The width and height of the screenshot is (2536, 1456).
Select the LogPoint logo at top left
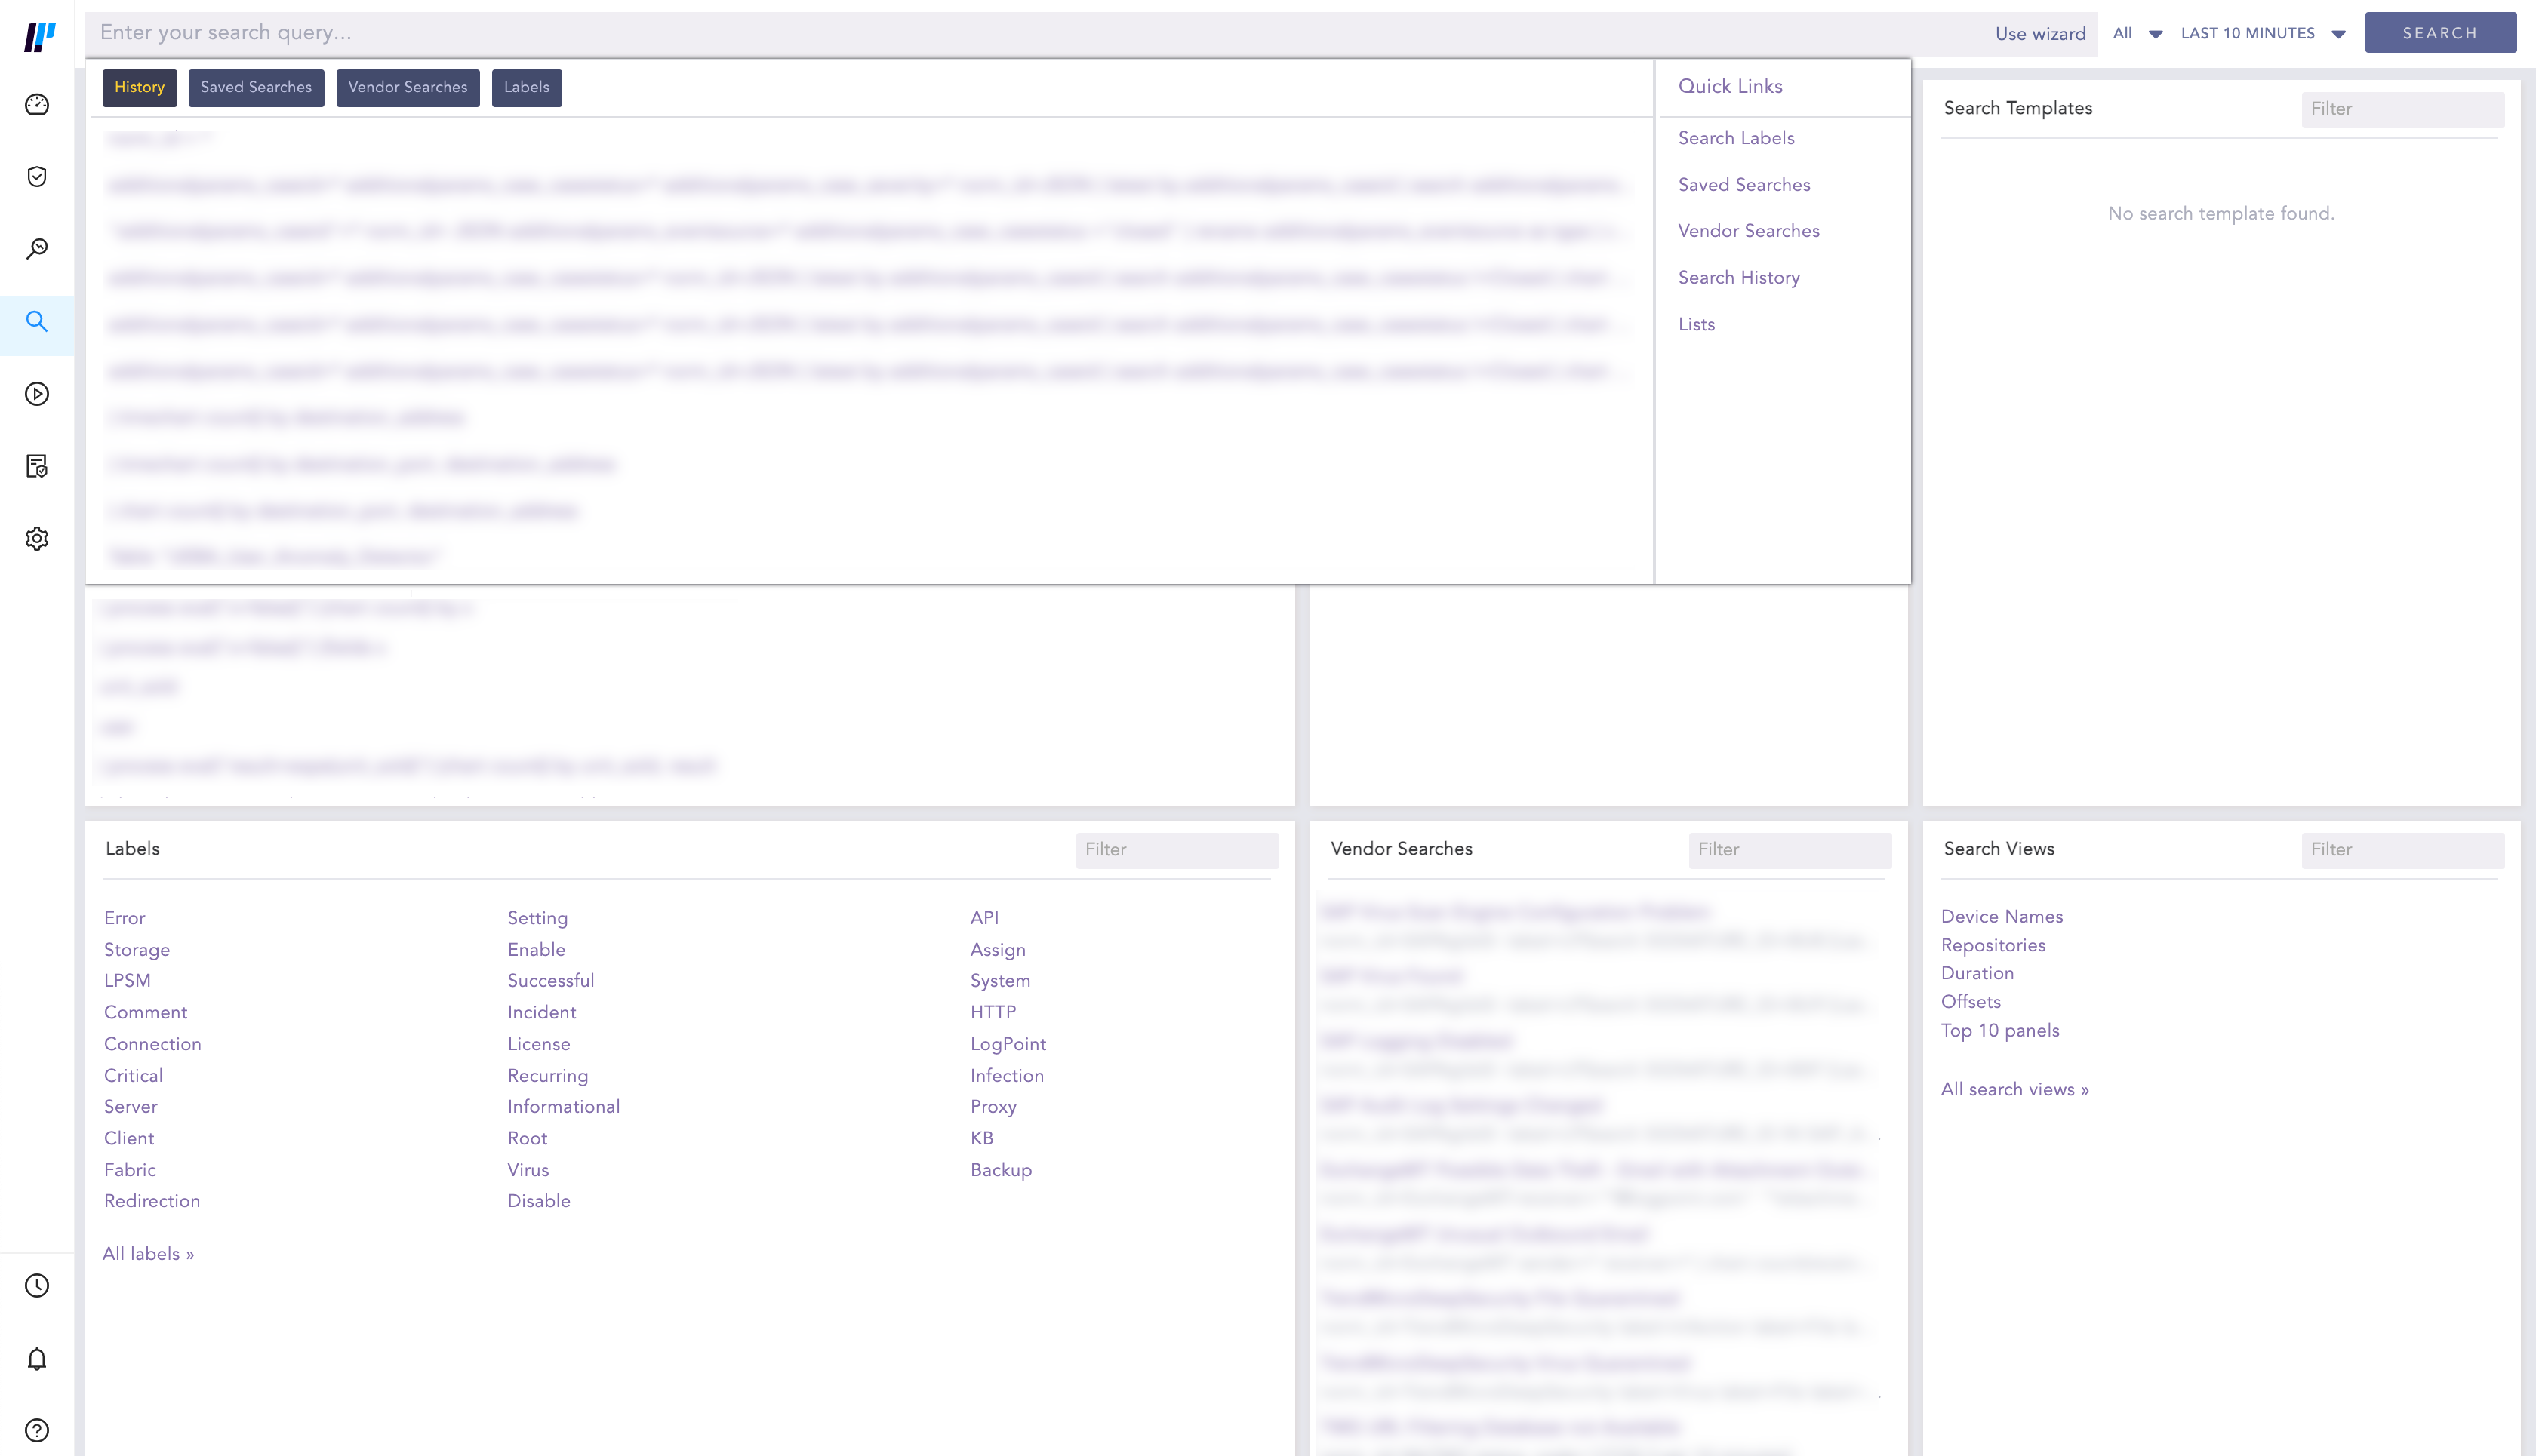36,36
